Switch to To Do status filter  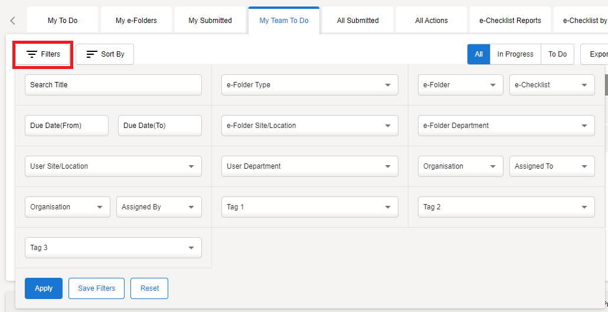(x=557, y=54)
